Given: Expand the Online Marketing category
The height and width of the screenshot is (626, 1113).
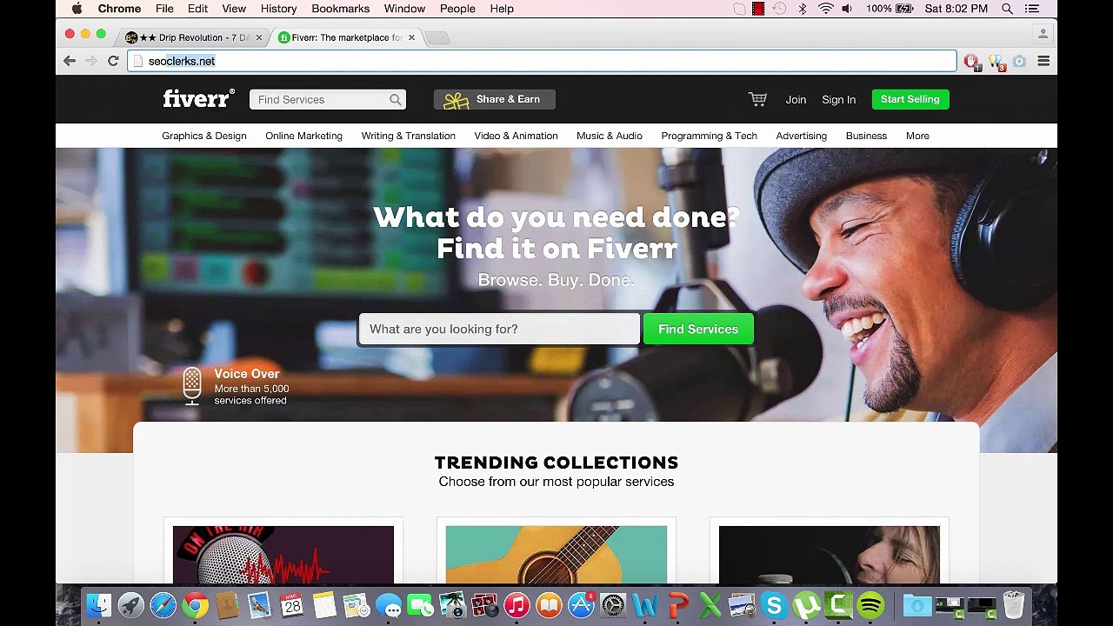Looking at the screenshot, I should point(303,136).
